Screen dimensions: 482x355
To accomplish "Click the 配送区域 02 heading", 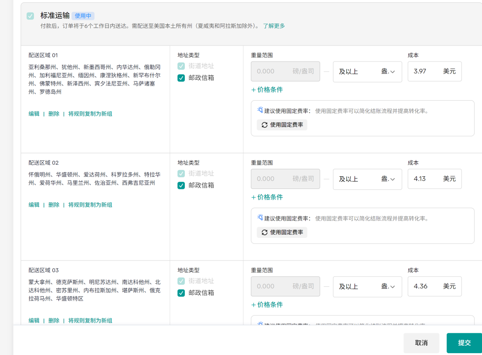I will (43, 163).
